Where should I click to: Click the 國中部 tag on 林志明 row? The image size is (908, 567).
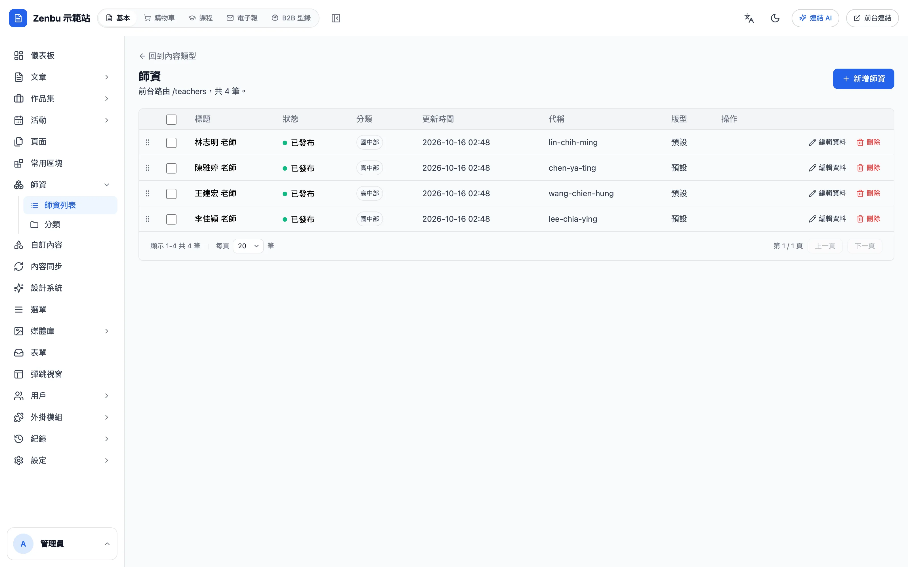coord(369,142)
